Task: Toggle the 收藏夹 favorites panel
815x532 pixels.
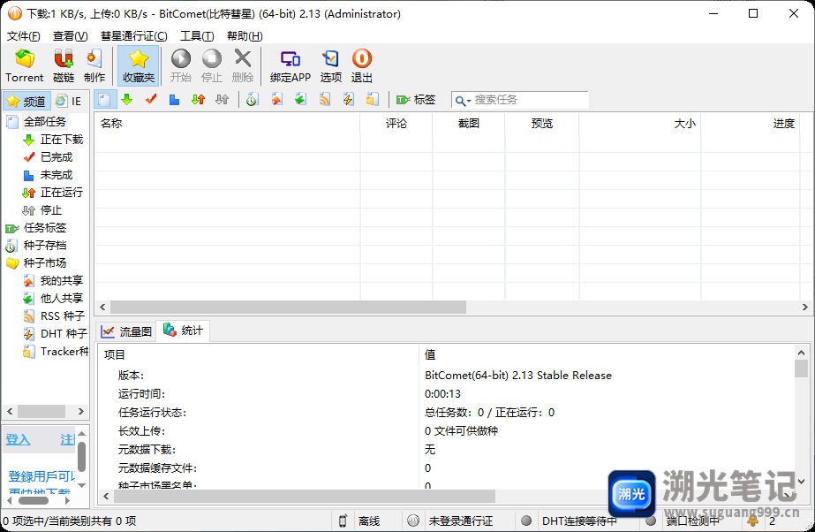Action: (x=139, y=65)
